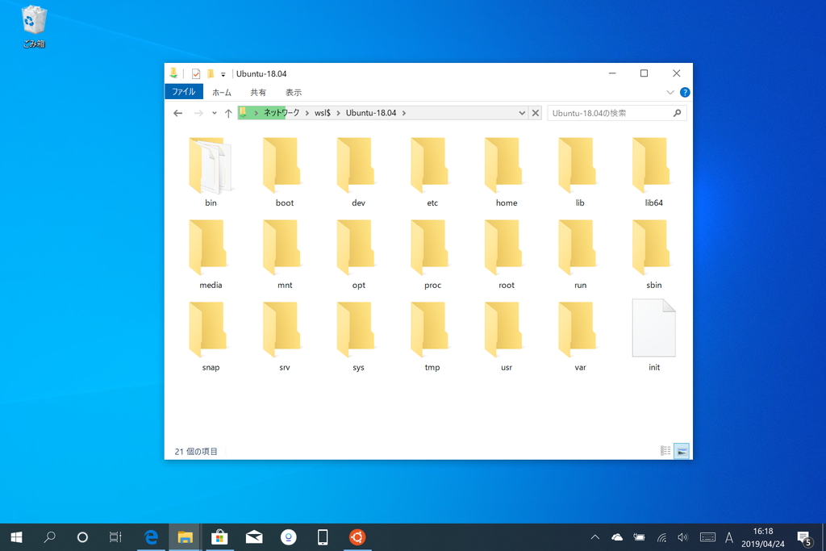
Task: Click Ubuntu-18.04 in the address path
Action: click(x=371, y=113)
